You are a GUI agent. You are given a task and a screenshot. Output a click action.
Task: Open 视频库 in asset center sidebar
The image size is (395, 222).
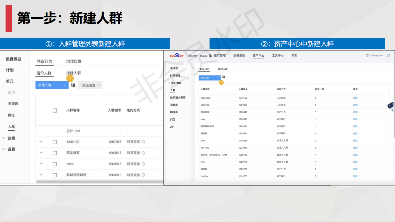coord(174,105)
